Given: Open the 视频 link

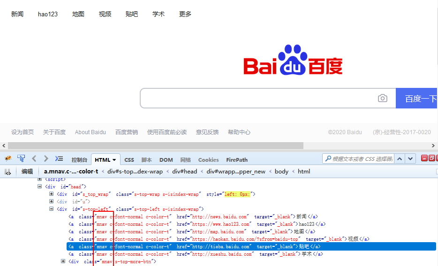Looking at the screenshot, I should pyautogui.click(x=105, y=14).
